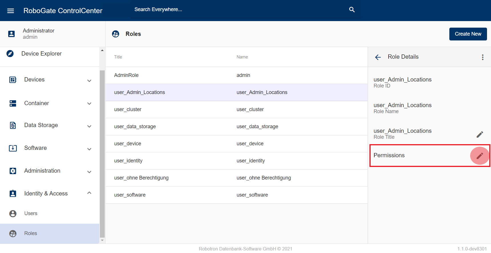This screenshot has width=491, height=253.
Task: Select the user_ohne Berechtigung row
Action: [237, 178]
